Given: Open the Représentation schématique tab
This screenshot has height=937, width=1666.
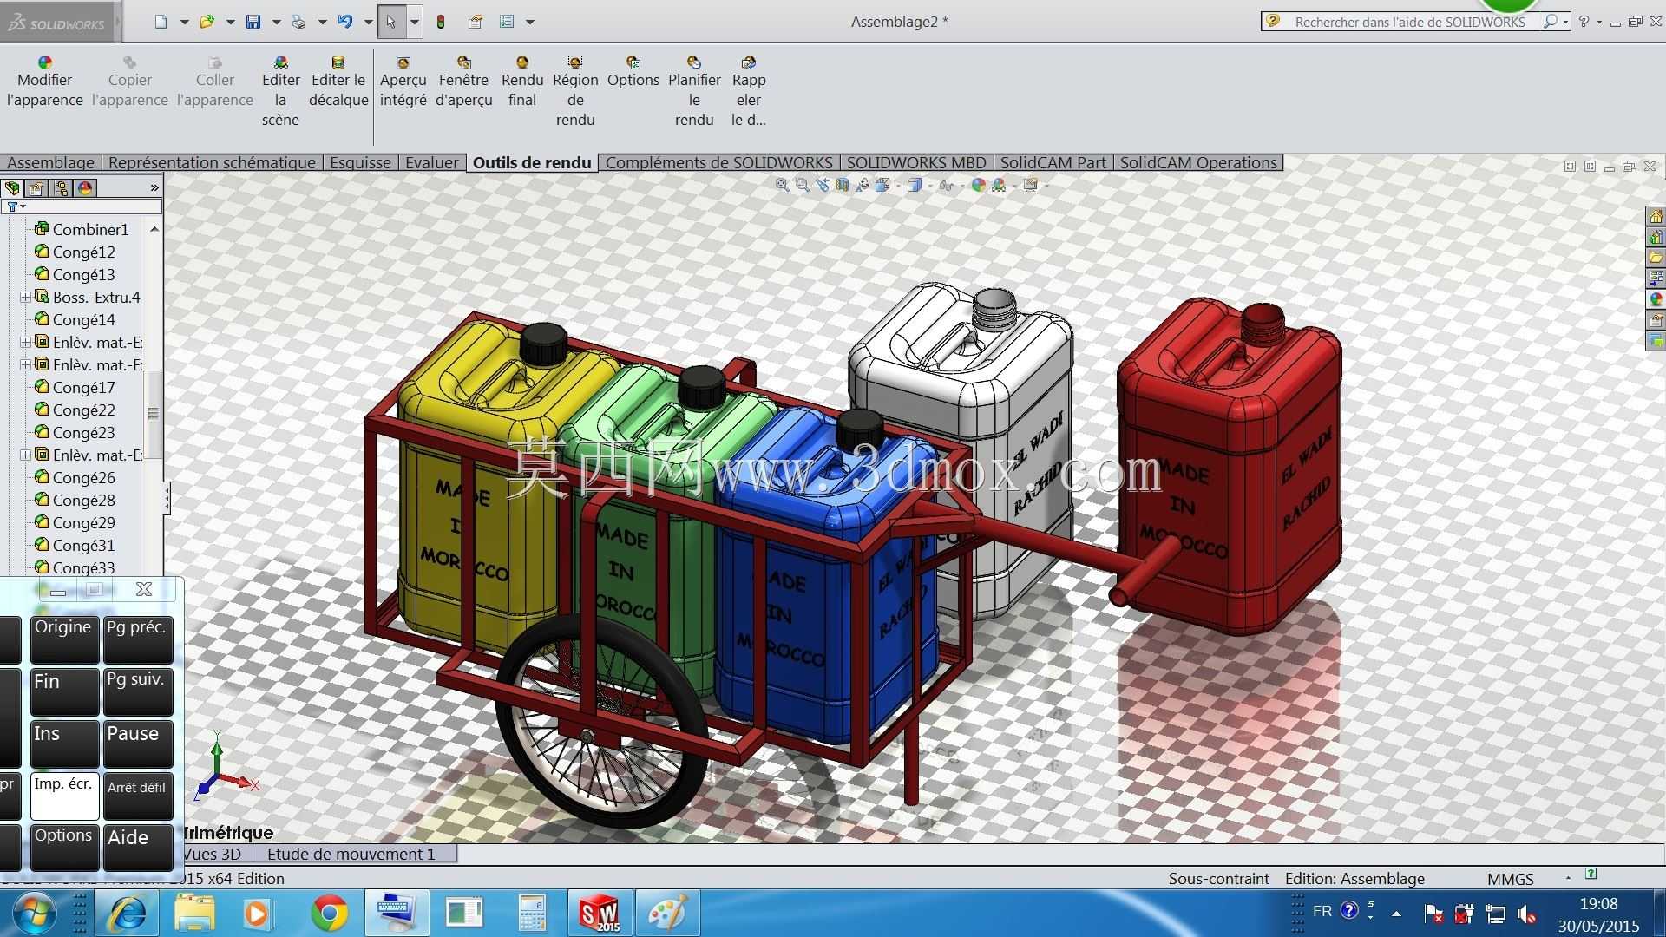Looking at the screenshot, I should (212, 162).
